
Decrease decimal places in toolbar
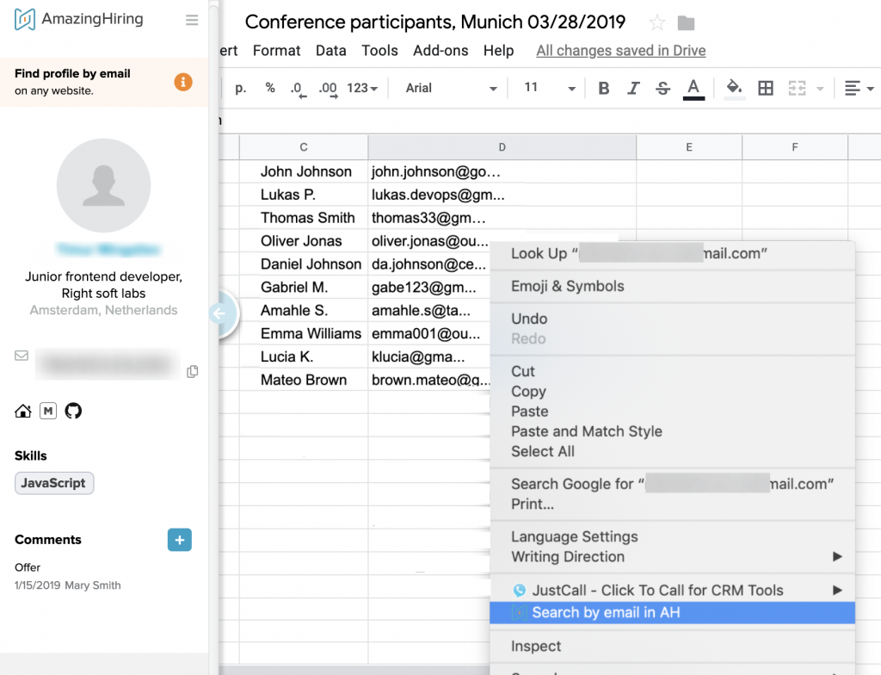pos(299,89)
